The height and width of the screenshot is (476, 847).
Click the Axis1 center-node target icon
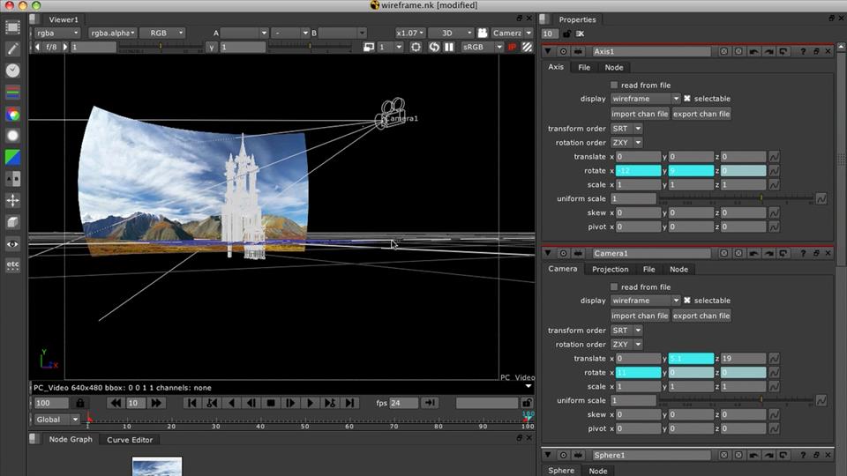[563, 51]
